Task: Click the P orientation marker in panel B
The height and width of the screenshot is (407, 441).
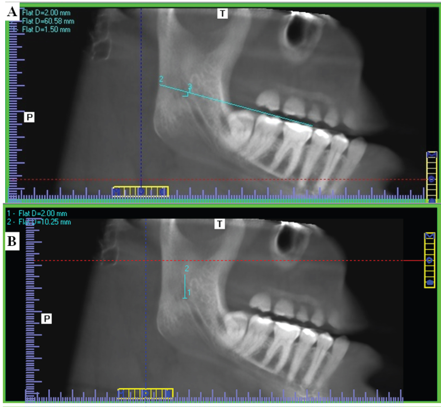Action: pyautogui.click(x=47, y=318)
